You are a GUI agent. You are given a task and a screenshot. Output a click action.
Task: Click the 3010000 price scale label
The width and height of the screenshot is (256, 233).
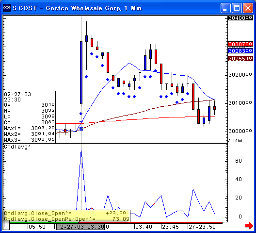point(240,103)
